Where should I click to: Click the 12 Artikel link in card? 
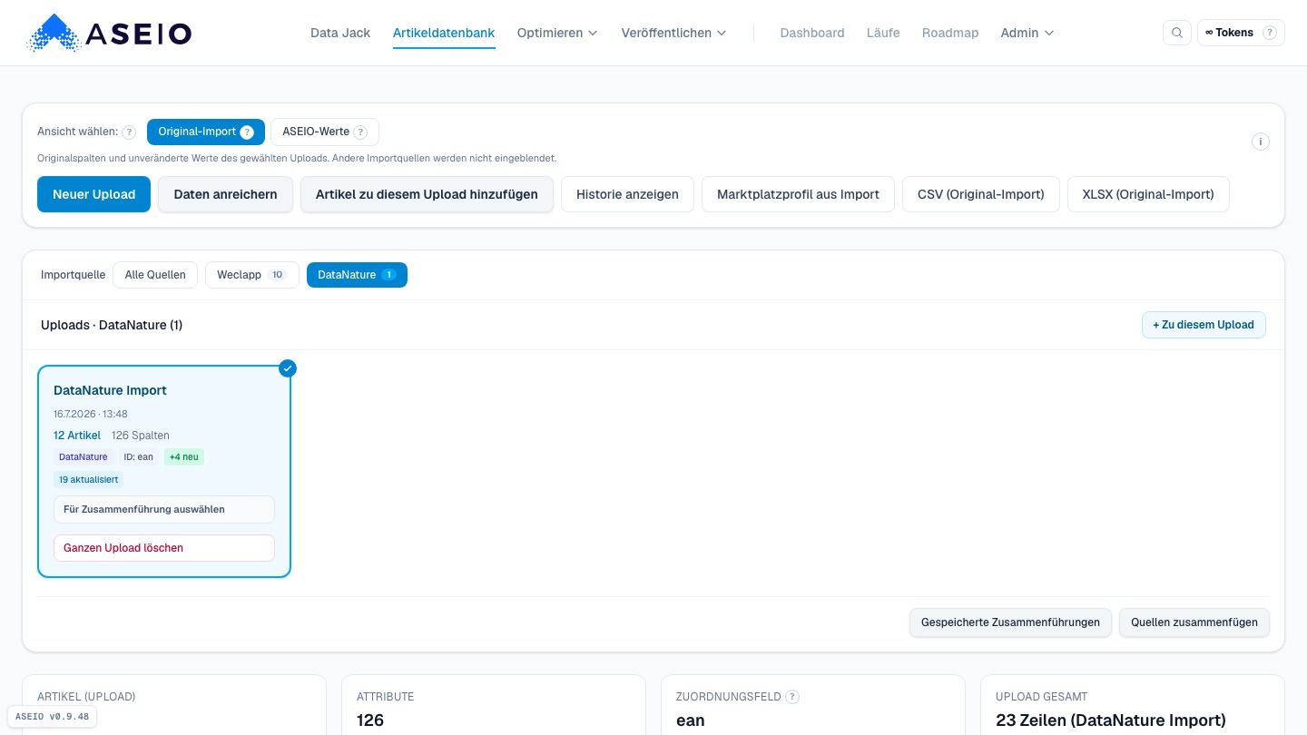tap(77, 436)
